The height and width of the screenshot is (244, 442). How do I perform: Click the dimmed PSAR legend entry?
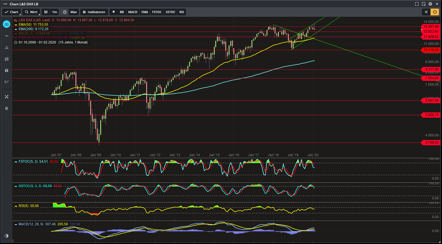pos(52,38)
